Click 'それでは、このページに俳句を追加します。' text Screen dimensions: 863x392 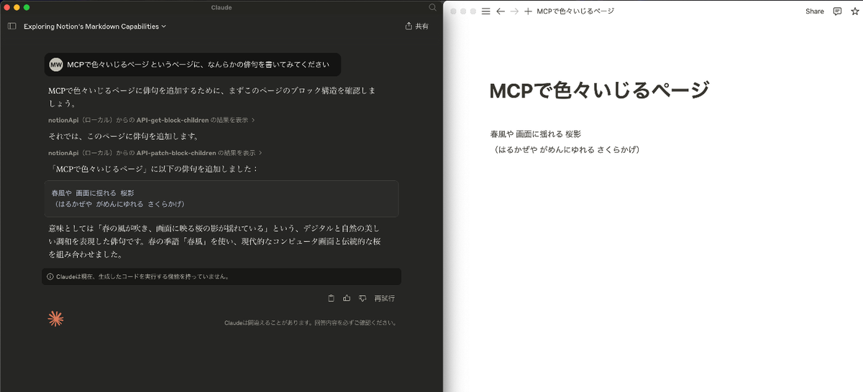(x=123, y=136)
